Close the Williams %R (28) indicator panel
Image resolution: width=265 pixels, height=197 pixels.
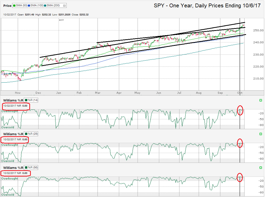261,134
